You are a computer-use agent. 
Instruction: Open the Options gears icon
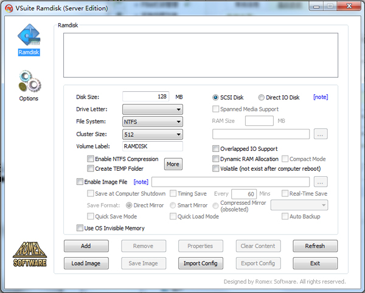pyautogui.click(x=30, y=81)
